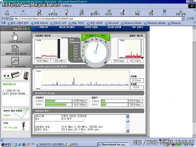196x147 pixels.
Task: Click the 1.252 MB/s download value
Action: tap(59, 61)
